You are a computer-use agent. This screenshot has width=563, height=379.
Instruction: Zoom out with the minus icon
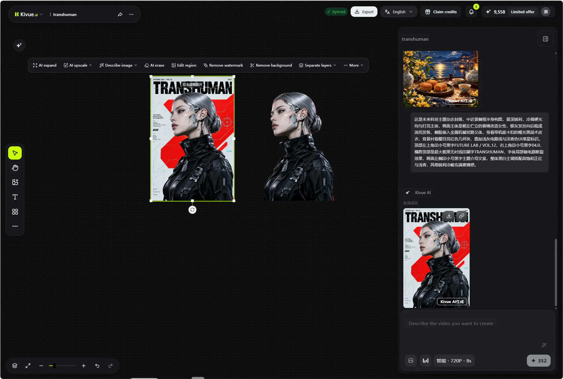tap(41, 366)
